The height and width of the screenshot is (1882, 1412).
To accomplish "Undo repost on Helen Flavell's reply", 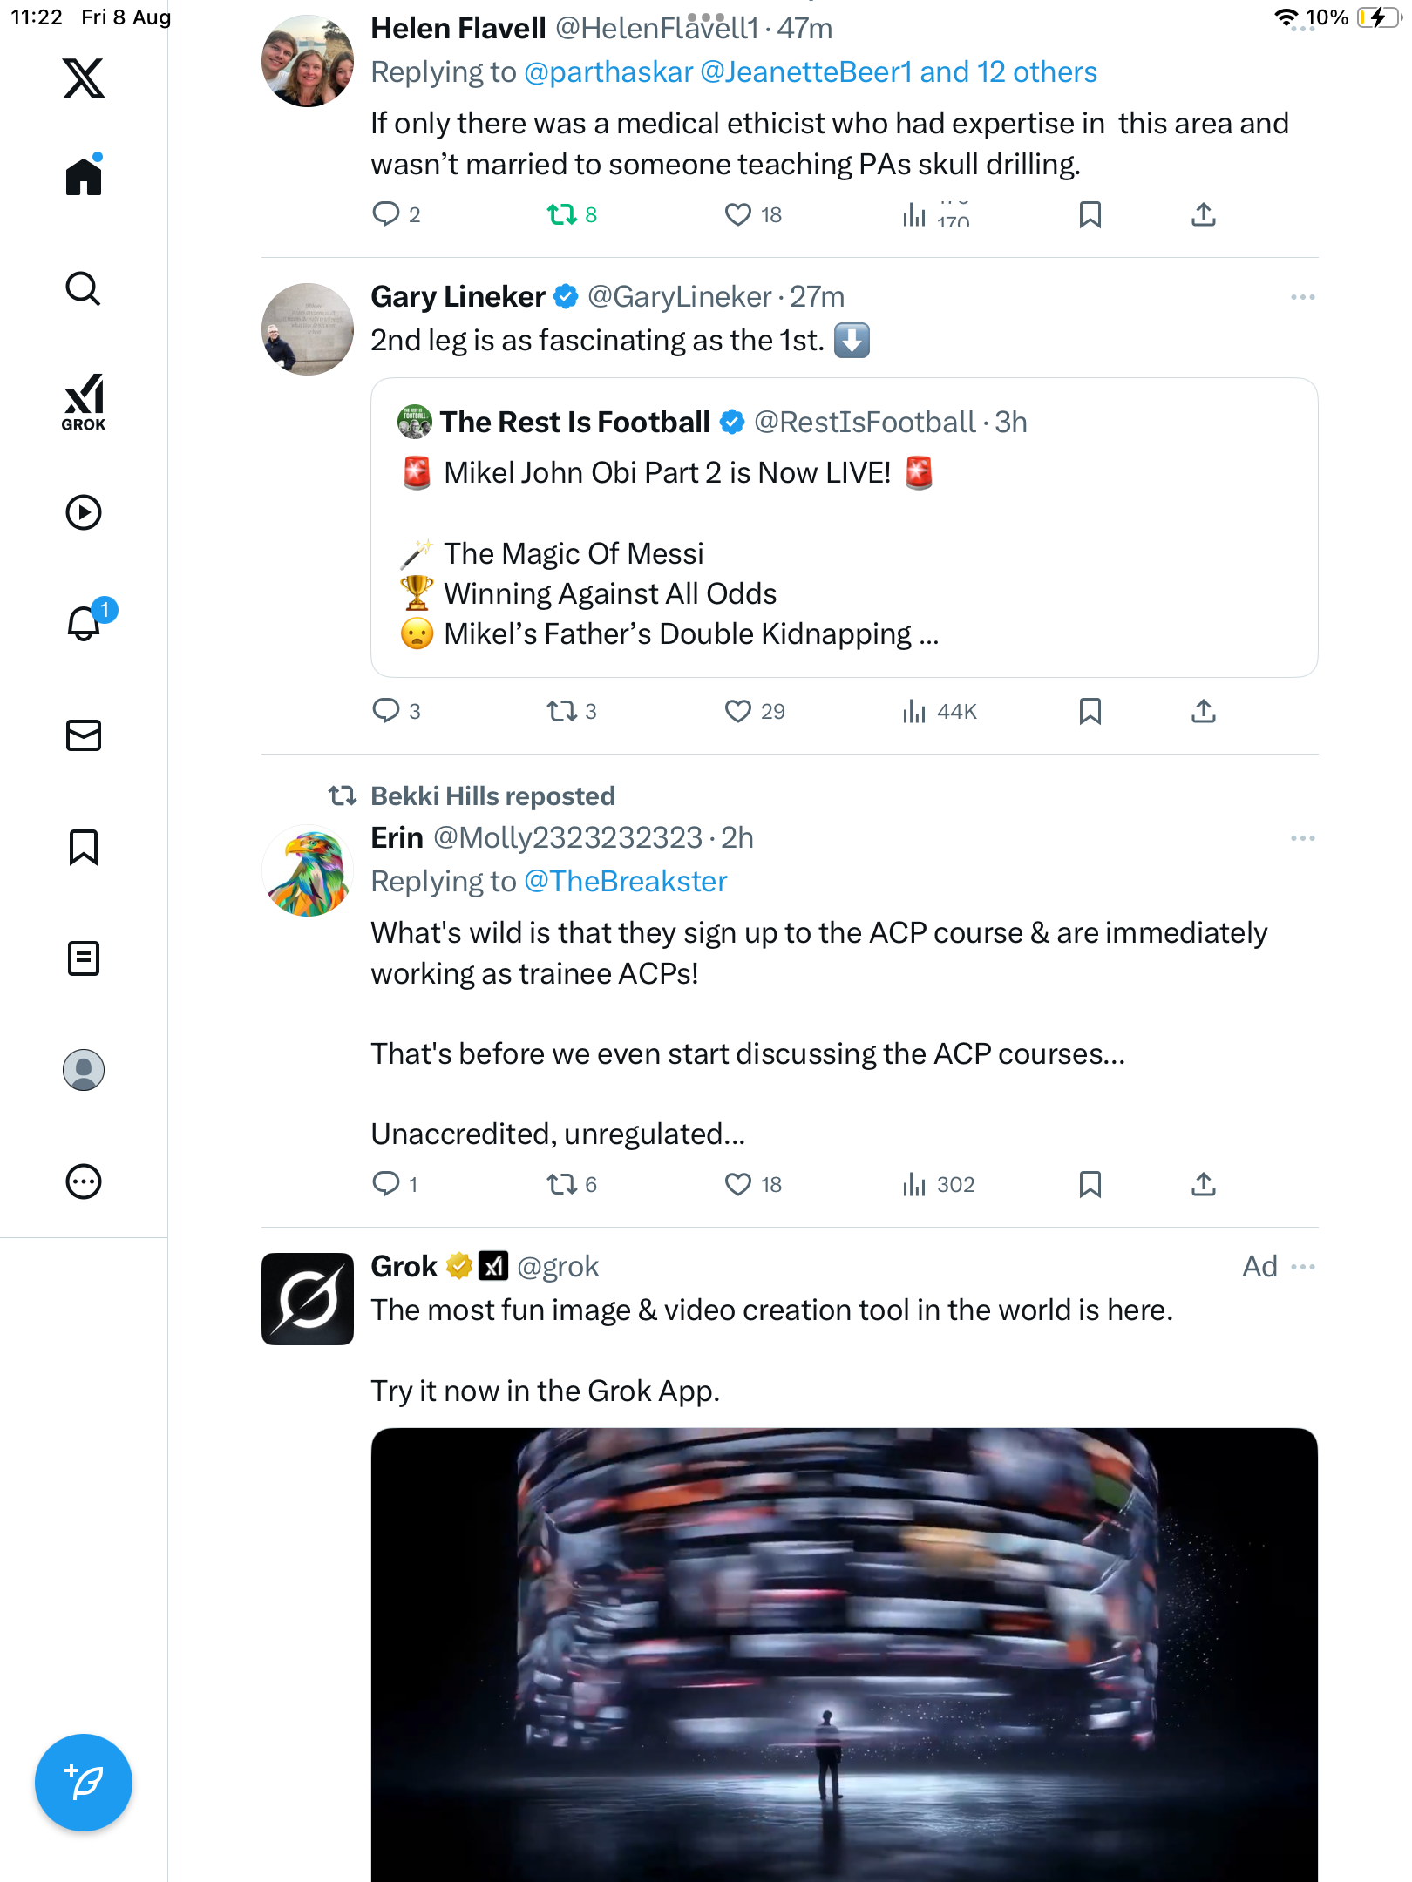I will (x=562, y=214).
